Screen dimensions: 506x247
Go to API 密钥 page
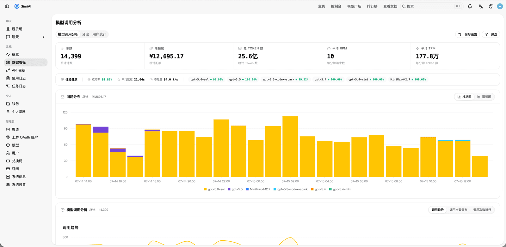[x=26, y=70]
